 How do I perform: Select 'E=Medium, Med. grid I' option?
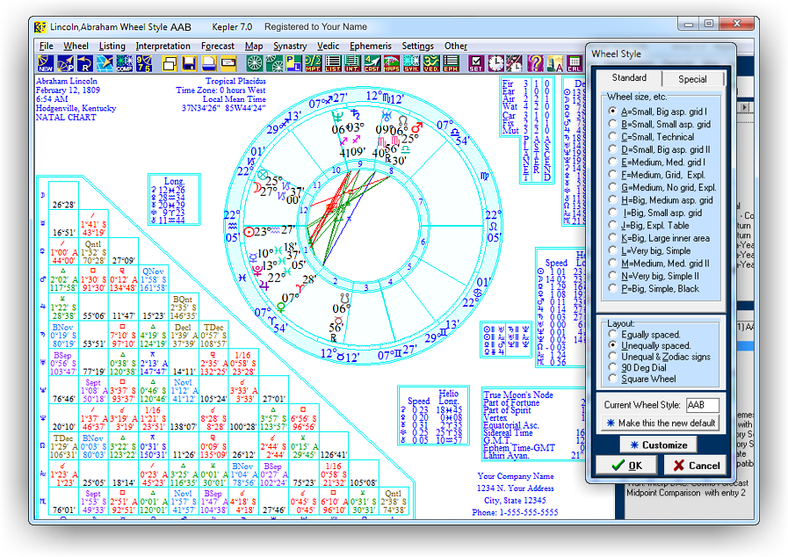(656, 162)
